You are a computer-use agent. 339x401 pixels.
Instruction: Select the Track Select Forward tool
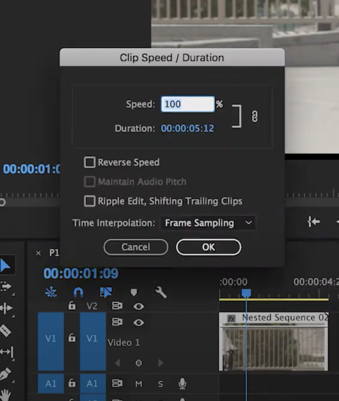tap(6, 286)
